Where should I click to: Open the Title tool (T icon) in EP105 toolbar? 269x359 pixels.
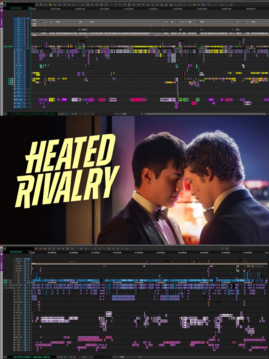coord(104,248)
